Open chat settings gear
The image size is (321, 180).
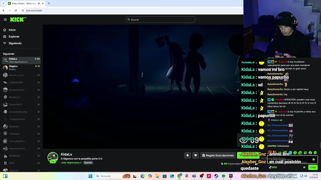(304, 167)
